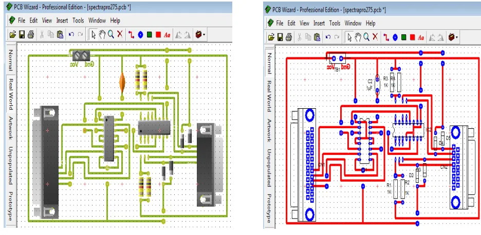Red track tool in right window toolbar
The height and width of the screenshot is (235, 481).
click(x=386, y=37)
